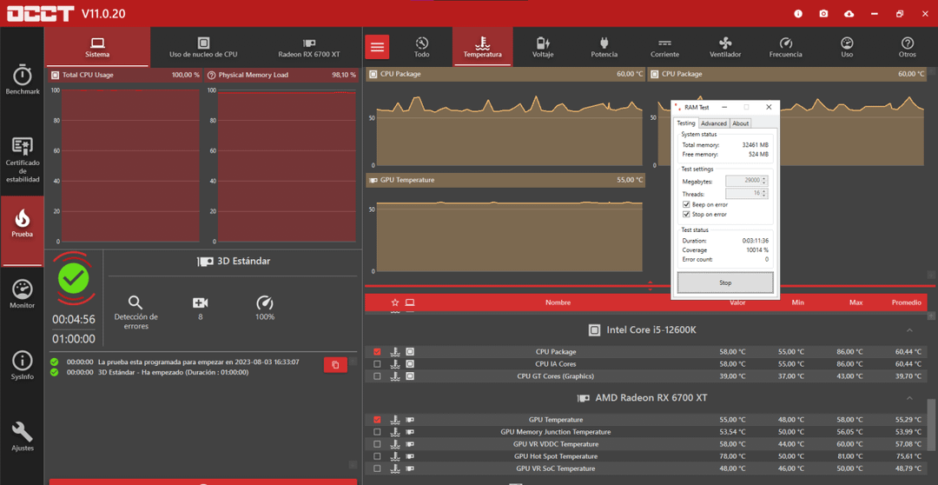The height and width of the screenshot is (485, 938).
Task: Check the GPU VR SoC Temperature checkbox
Action: tap(377, 468)
